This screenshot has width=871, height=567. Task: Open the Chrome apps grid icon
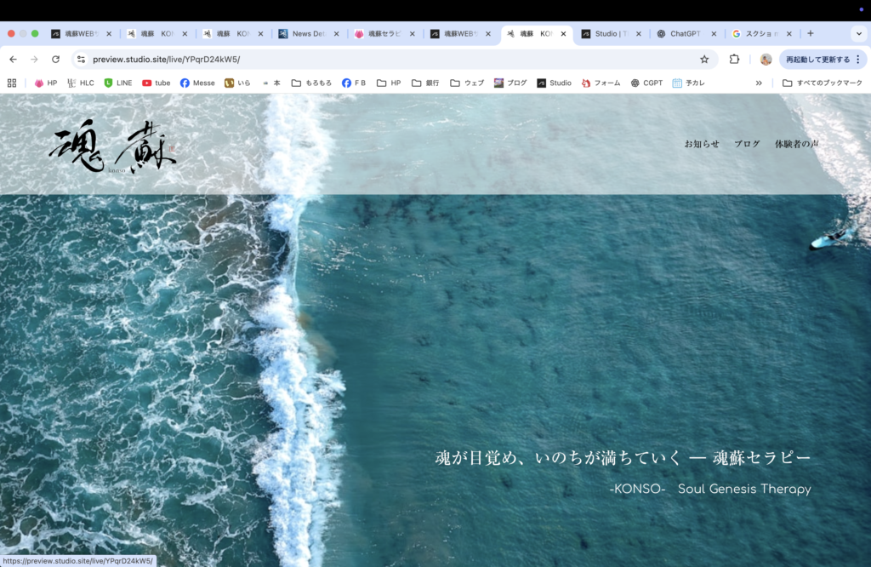(x=12, y=83)
